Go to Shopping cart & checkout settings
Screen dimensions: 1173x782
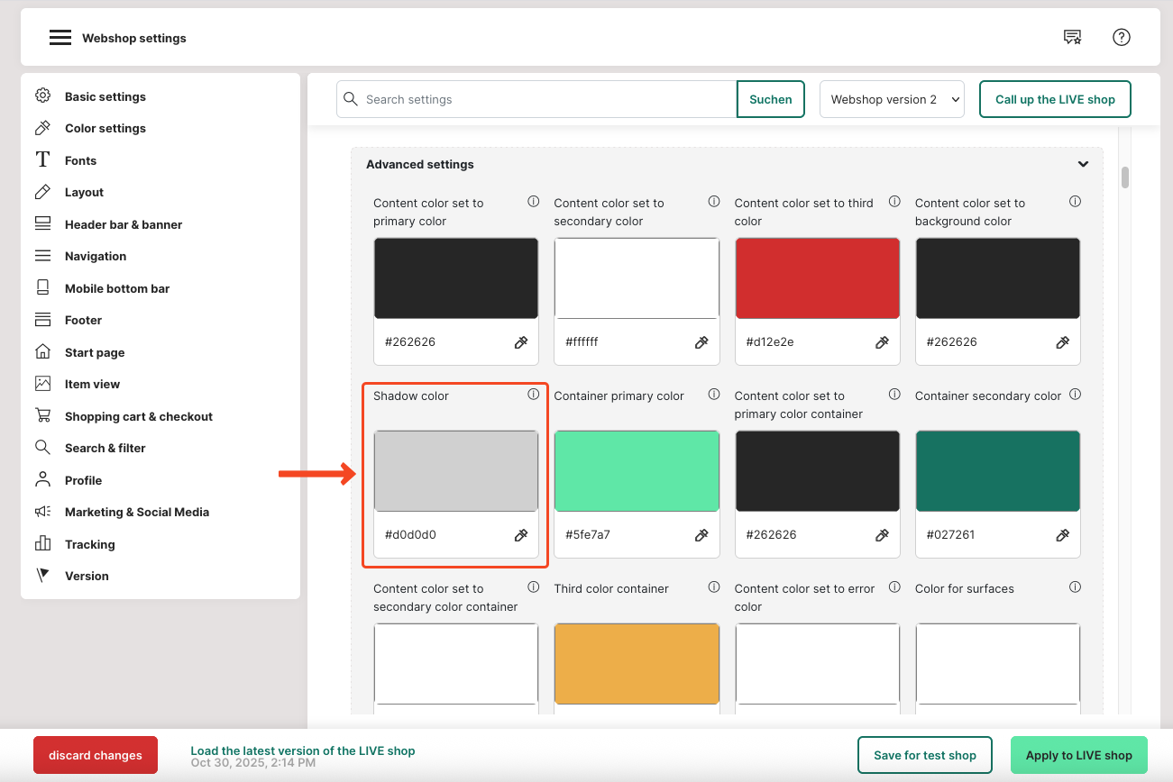click(x=138, y=416)
